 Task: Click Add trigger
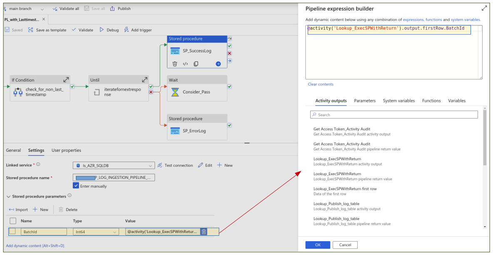coord(138,30)
